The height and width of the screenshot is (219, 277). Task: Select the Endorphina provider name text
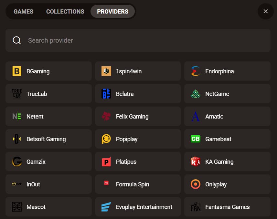(x=219, y=71)
